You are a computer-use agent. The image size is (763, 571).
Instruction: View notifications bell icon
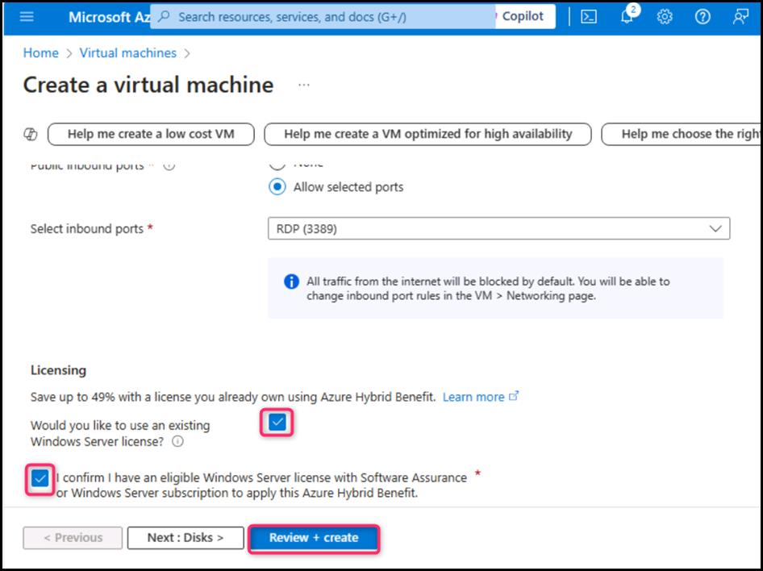coord(627,17)
